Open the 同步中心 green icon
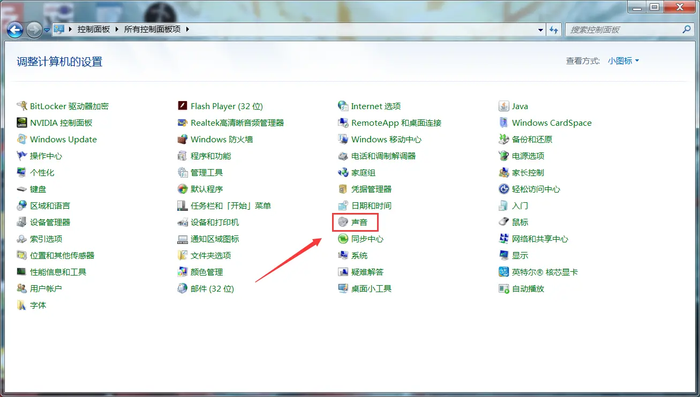700x397 pixels. tap(343, 239)
